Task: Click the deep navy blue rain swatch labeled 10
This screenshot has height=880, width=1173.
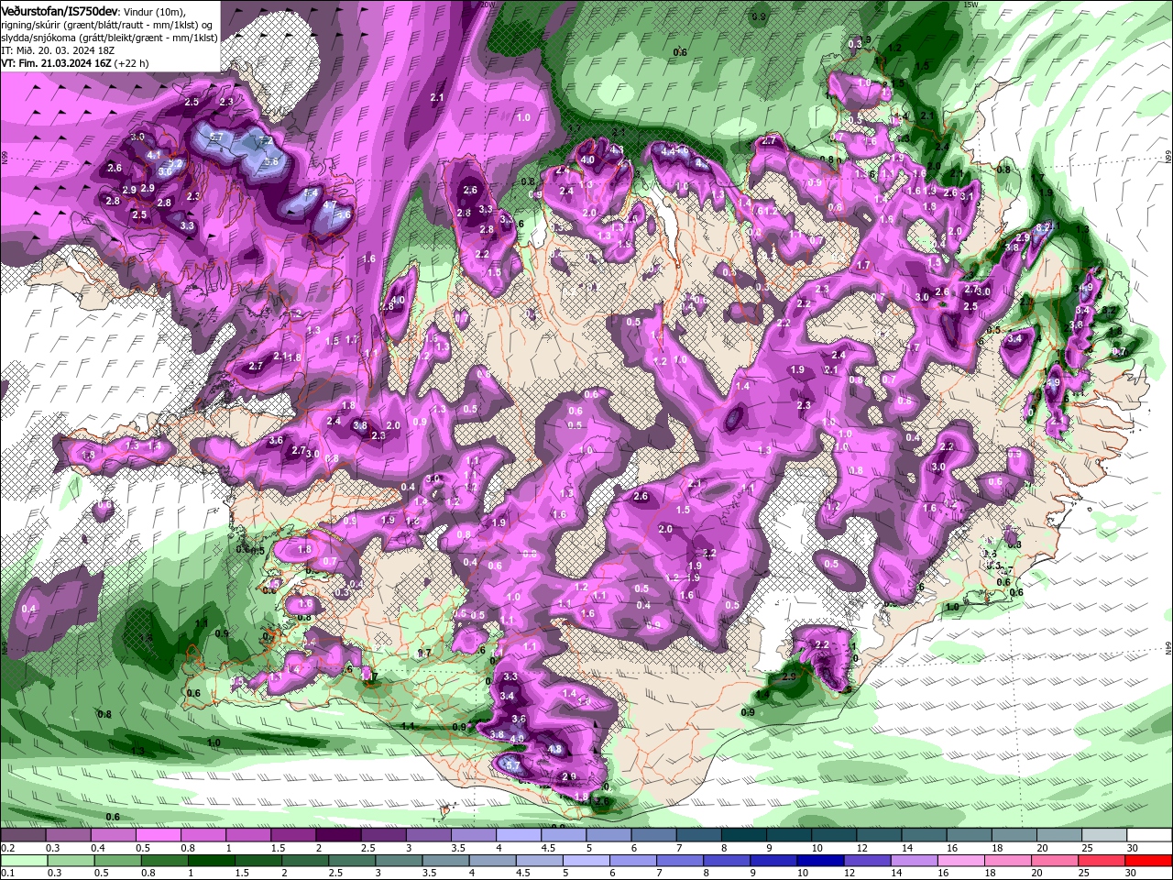Action: click(x=820, y=862)
